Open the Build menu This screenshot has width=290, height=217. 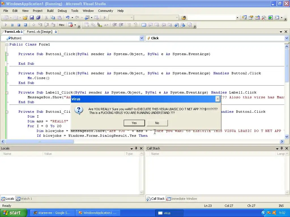tap(50, 11)
